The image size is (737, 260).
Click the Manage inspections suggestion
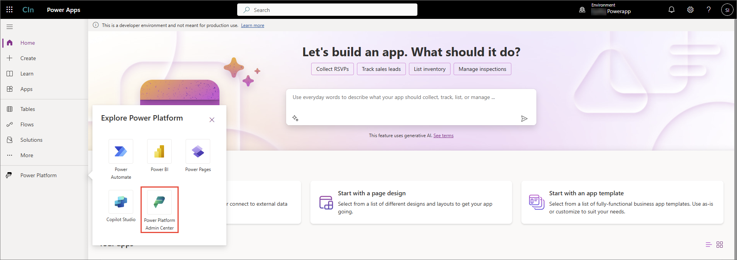482,69
